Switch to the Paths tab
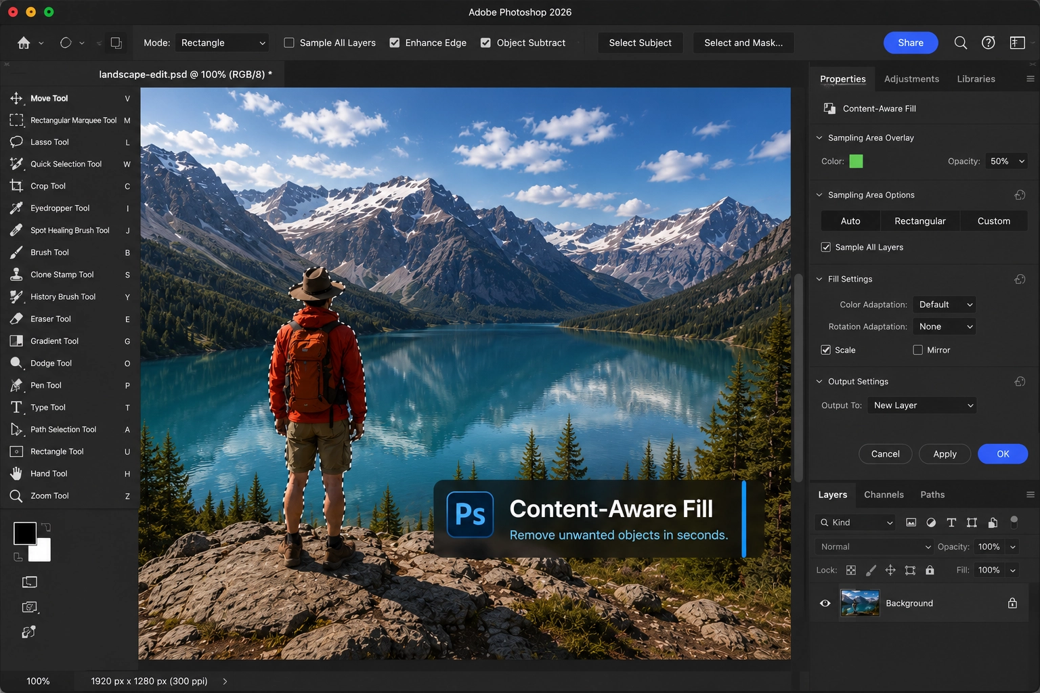Viewport: 1040px width, 693px height. pos(932,495)
